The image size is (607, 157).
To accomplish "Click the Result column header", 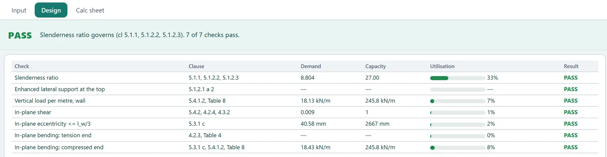I will click(571, 66).
